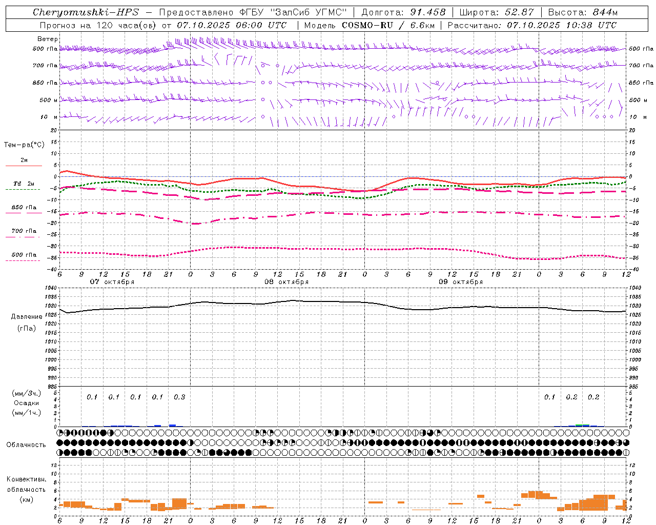Click the right pressure axis '985' value
Screen dimensions: 656x525
pyautogui.click(x=634, y=387)
